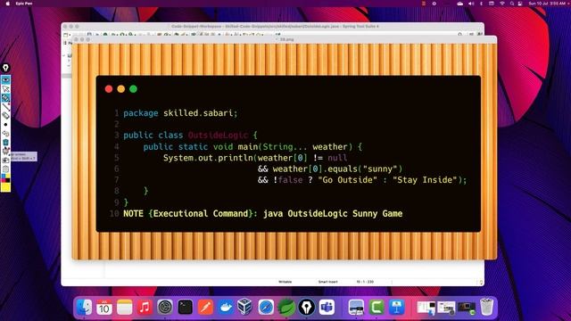Open the Epic Pen menu in menu bar
571x321 pixels.
click(24, 4)
